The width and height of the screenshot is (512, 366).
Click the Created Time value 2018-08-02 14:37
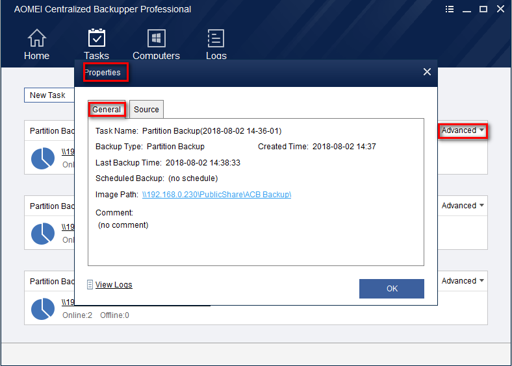point(344,147)
